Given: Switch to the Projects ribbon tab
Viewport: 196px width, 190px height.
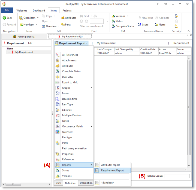Looking at the screenshot, I should pos(67,11).
